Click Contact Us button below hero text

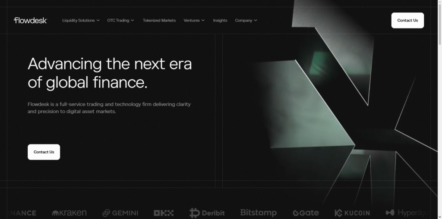point(44,152)
